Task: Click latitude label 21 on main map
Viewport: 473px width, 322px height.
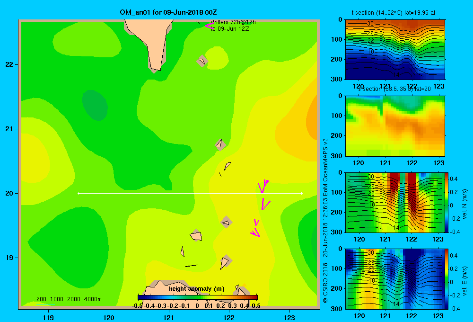Action: [x=9, y=129]
